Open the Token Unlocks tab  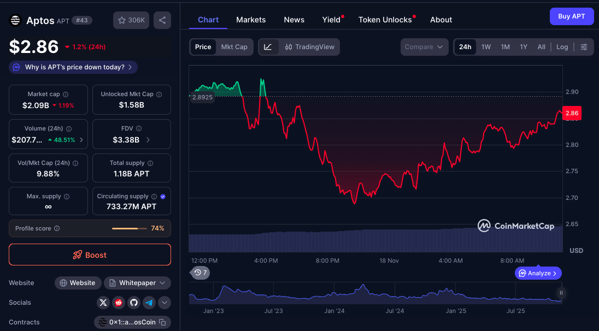[385, 20]
